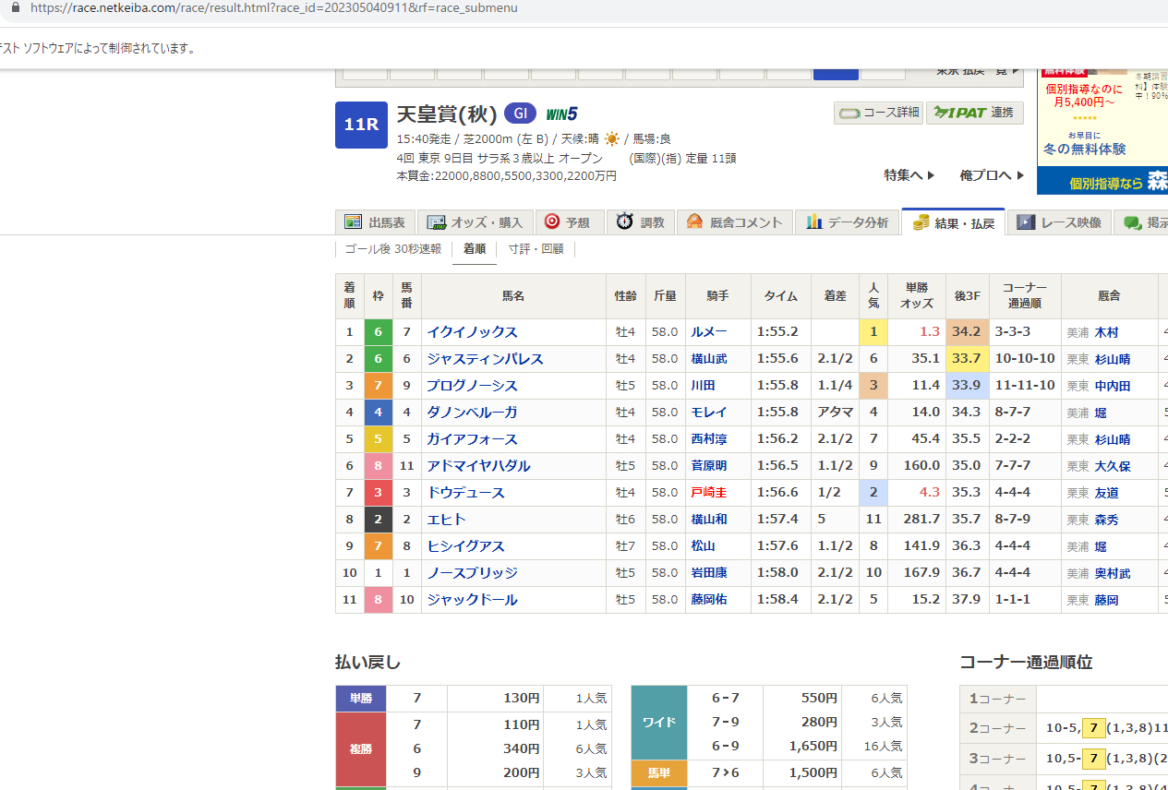Open レース映像 video tab
Viewport: 1168px width, 790px height.
point(1060,222)
